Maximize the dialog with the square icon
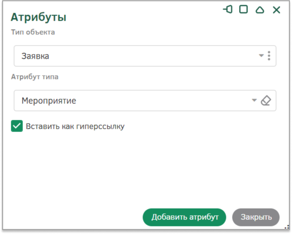This screenshot has width=292, height=234. click(x=243, y=9)
